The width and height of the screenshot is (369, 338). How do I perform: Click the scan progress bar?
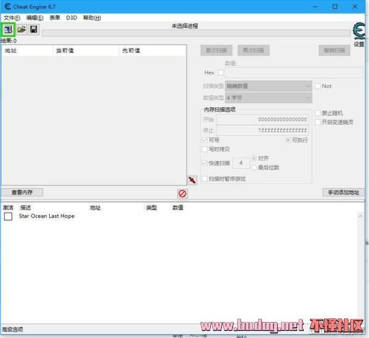[x=196, y=33]
